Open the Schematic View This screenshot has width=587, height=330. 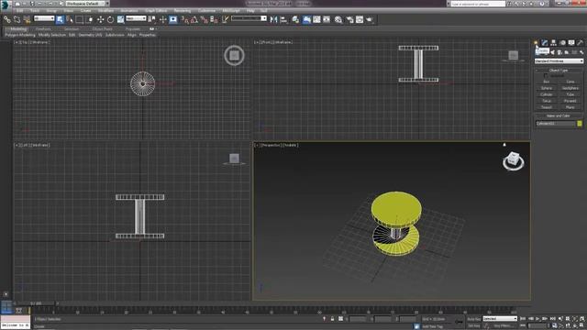327,19
